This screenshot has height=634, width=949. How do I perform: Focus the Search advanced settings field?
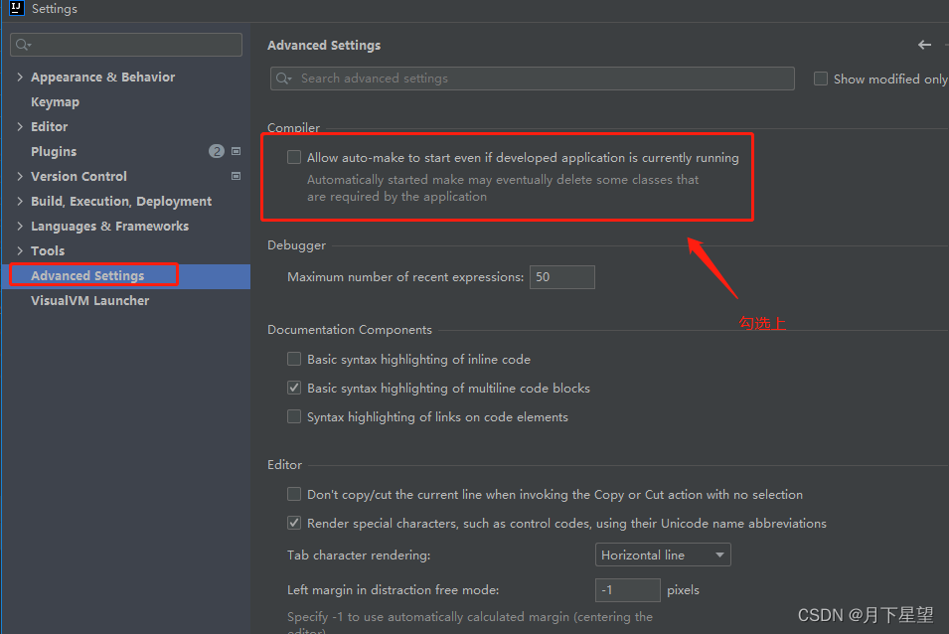[532, 79]
